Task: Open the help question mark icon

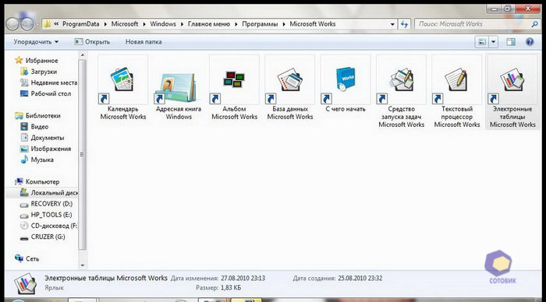Action: [x=530, y=42]
